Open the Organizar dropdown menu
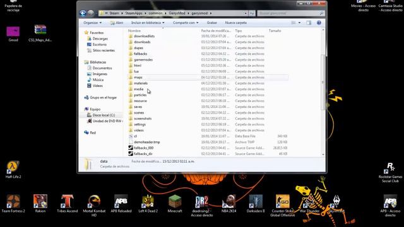Screen dimensions: 404x227 (93, 23)
